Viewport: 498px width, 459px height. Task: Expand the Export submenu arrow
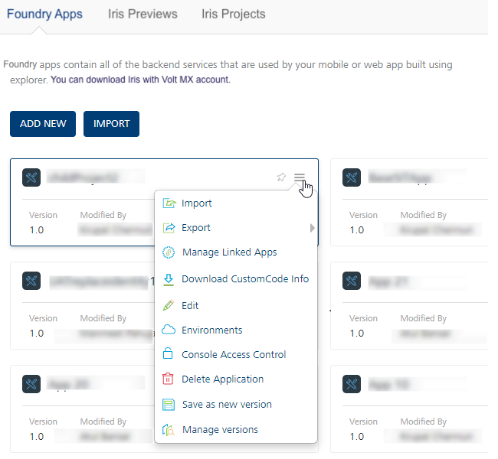pos(312,228)
